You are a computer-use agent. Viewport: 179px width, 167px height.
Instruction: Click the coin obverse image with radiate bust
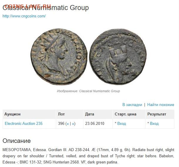pyautogui.click(x=59, y=57)
